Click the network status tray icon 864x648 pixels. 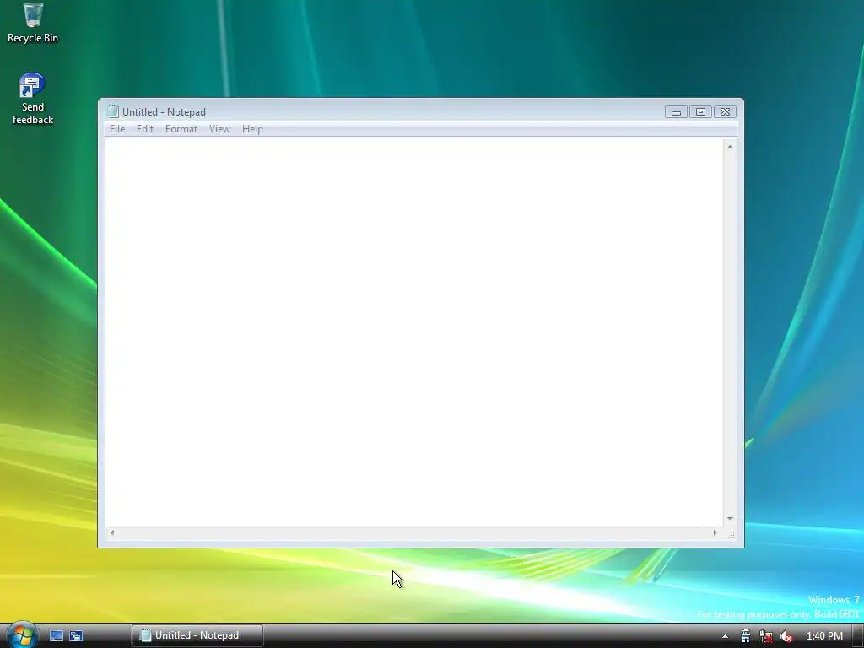coord(766,636)
